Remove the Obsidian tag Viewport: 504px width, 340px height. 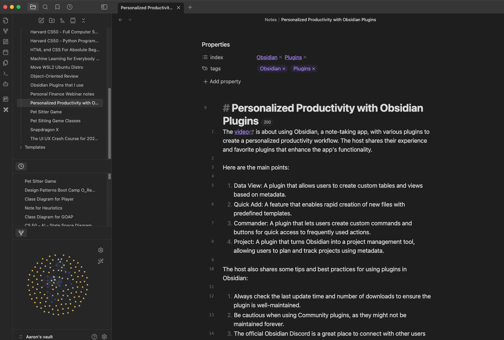click(284, 69)
